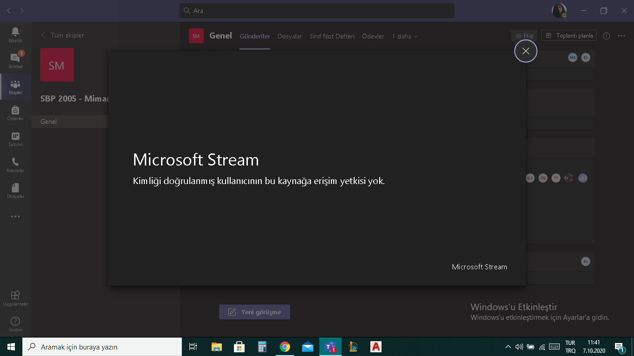Viewport: 634px width, 356px height.
Task: Click the Microsoft Stream footer label in dialog
Action: pyautogui.click(x=479, y=267)
